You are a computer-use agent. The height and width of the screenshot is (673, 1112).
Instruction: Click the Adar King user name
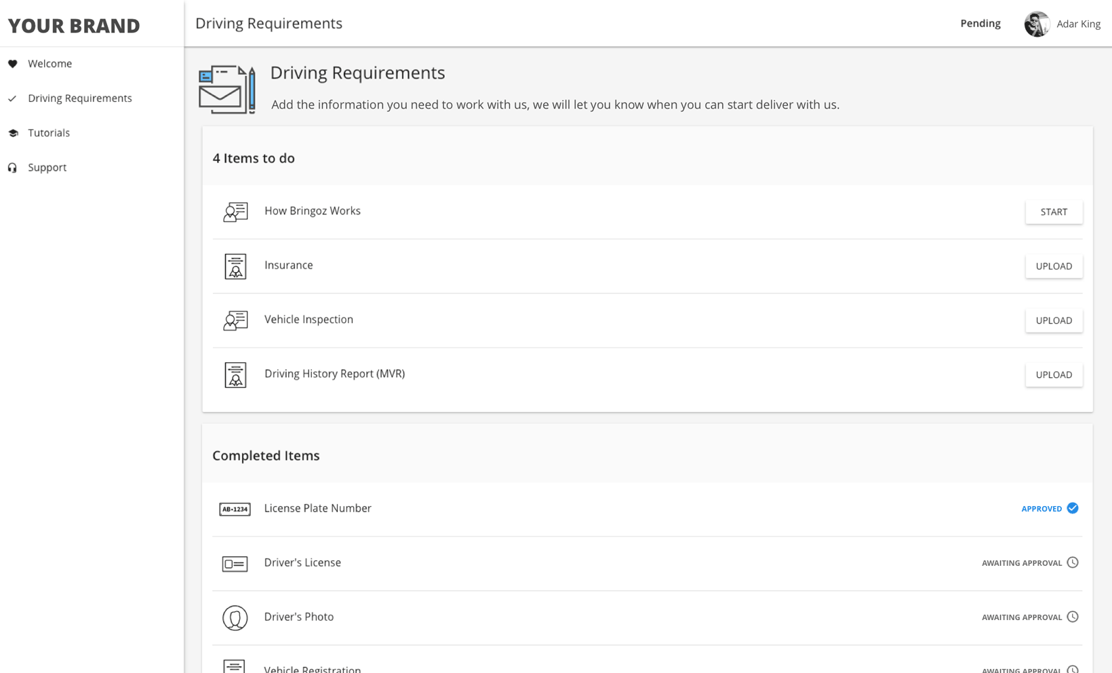1078,24
